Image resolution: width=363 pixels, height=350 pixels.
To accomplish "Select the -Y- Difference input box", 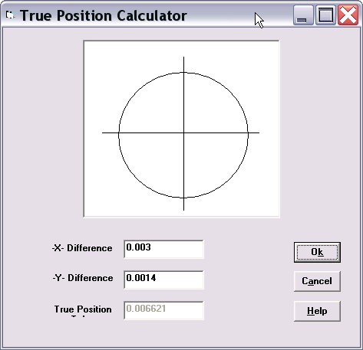I will pyautogui.click(x=163, y=280).
